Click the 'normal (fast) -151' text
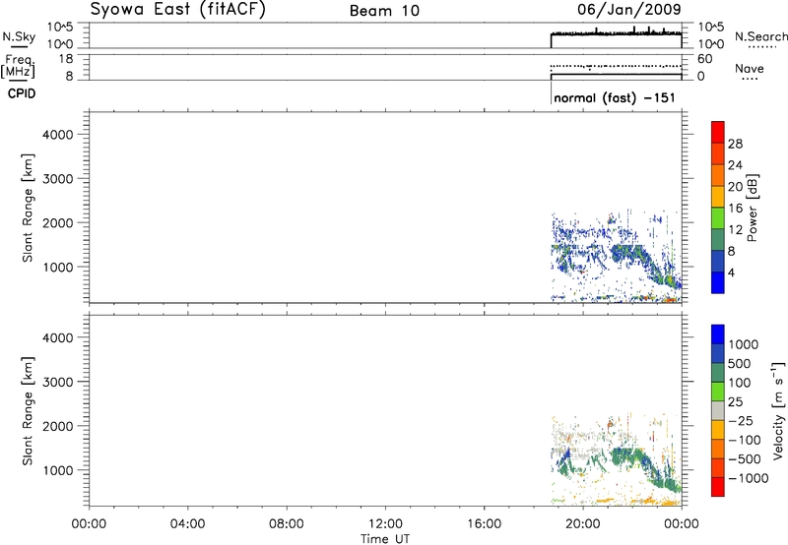The height and width of the screenshot is (545, 788). coord(614,97)
